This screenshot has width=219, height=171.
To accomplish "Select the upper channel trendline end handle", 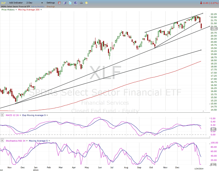I will [x=203, y=13].
